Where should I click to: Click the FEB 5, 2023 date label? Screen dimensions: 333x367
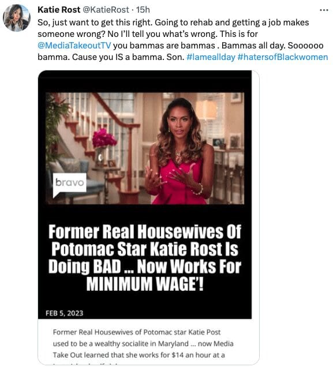pos(65,313)
